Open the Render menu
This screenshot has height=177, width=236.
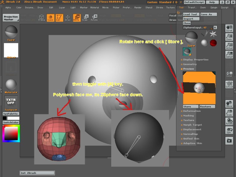click(138, 7)
